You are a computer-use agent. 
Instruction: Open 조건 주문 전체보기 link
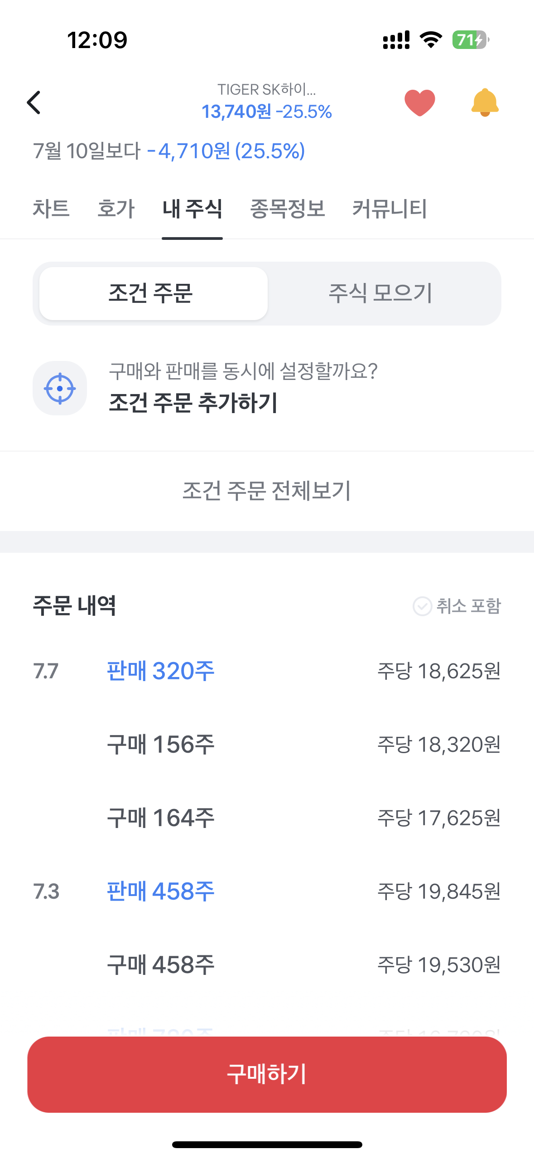pyautogui.click(x=267, y=491)
